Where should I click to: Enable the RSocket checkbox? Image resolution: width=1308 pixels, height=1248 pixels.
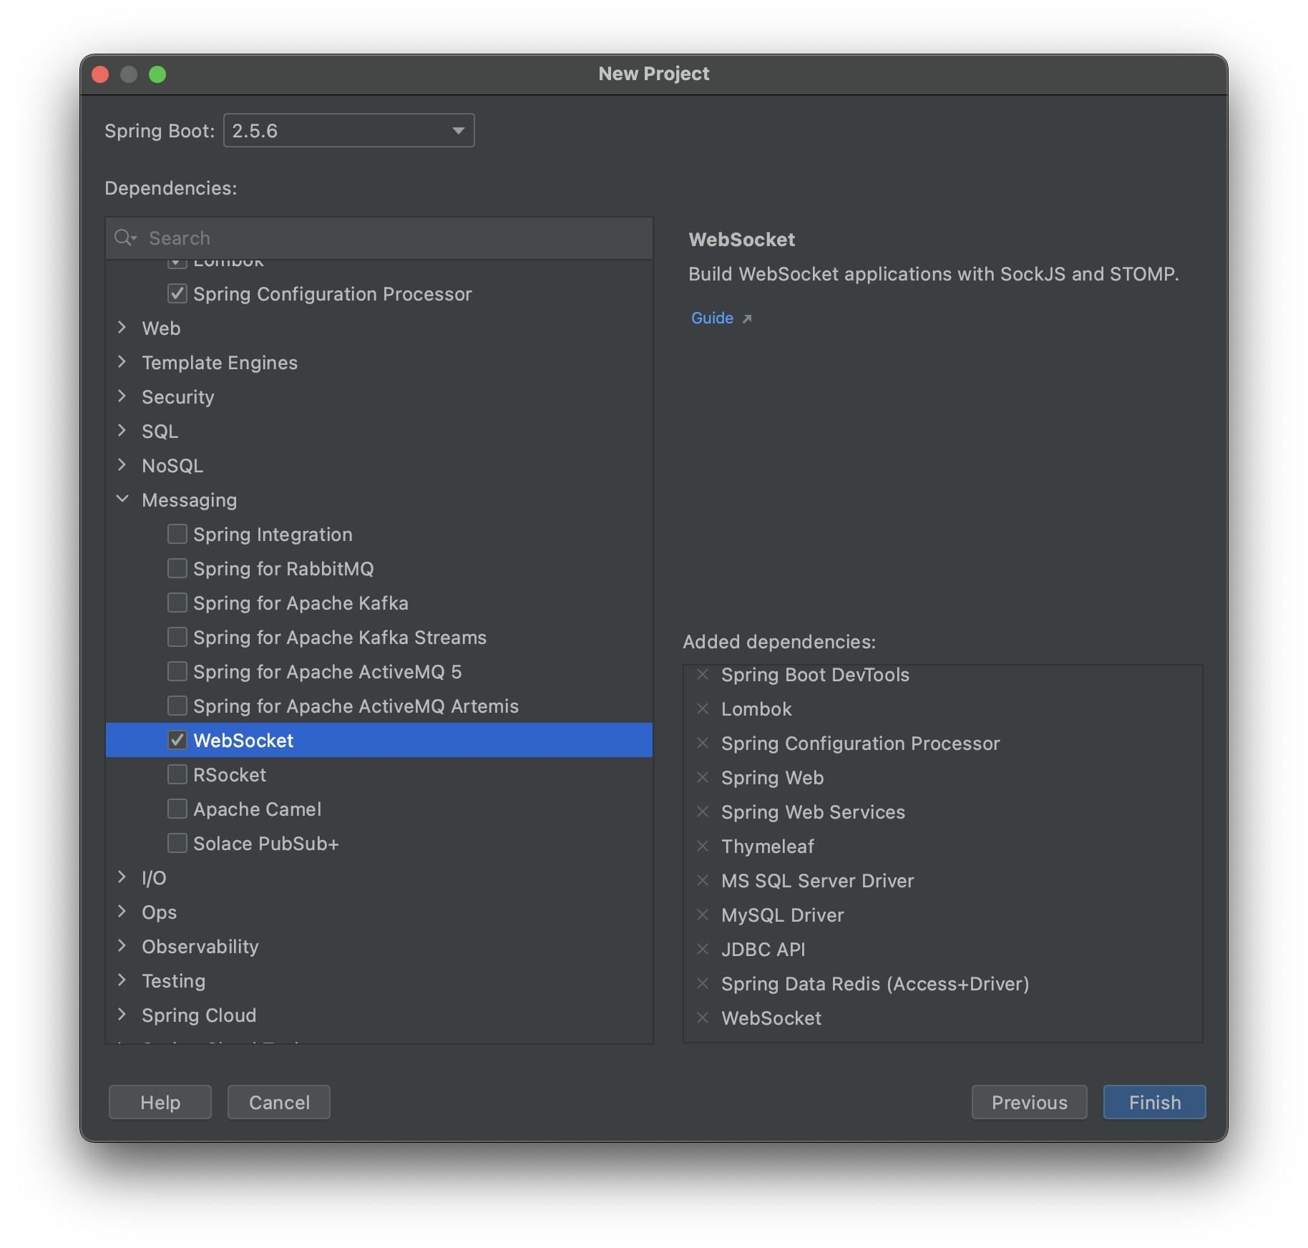pyautogui.click(x=177, y=774)
